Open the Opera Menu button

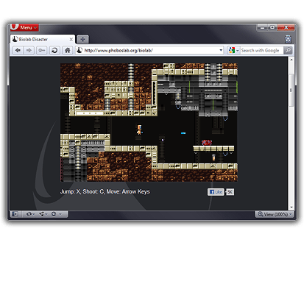coord(24,27)
